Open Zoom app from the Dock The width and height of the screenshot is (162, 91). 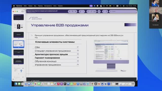(109, 84)
